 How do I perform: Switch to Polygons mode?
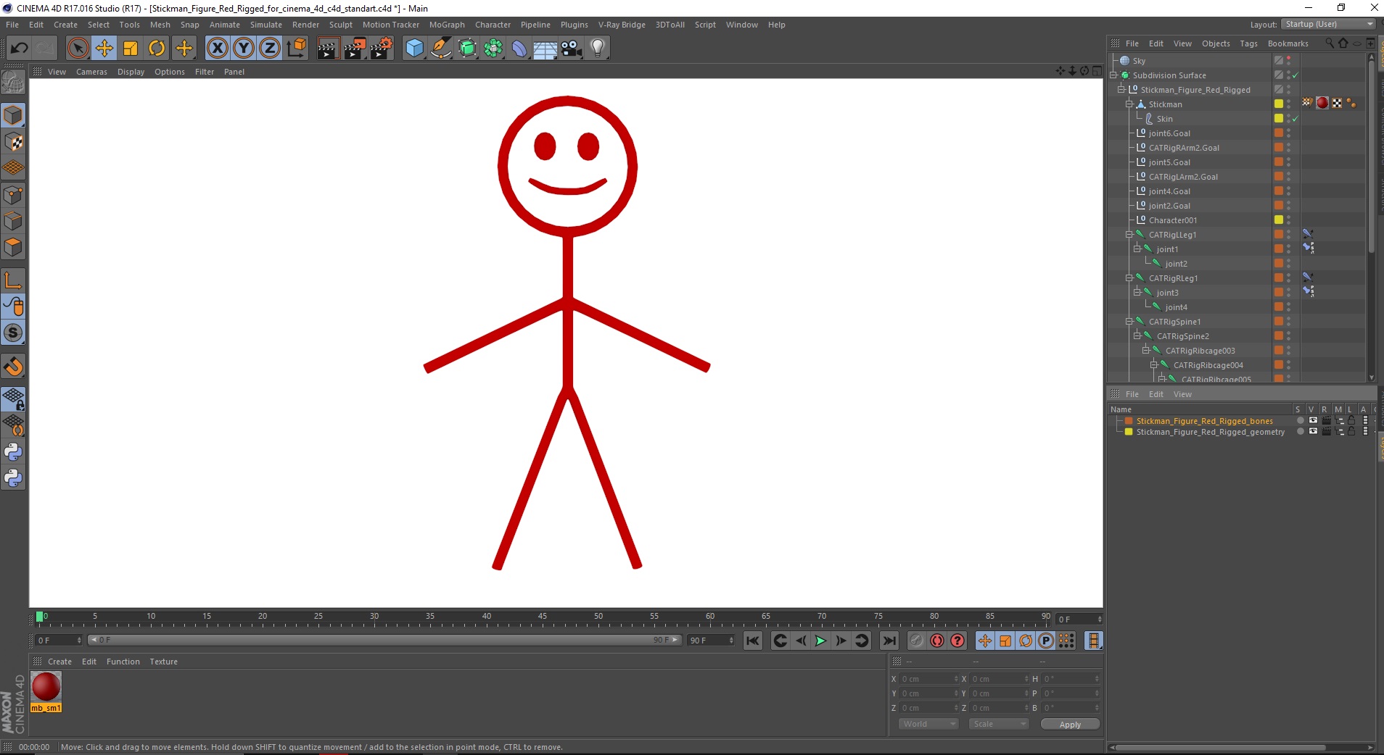click(13, 247)
